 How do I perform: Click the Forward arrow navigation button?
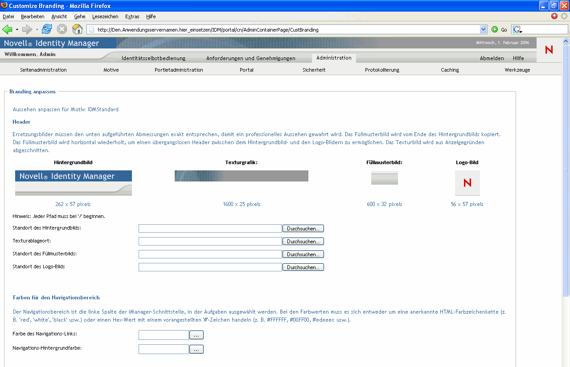coord(27,29)
